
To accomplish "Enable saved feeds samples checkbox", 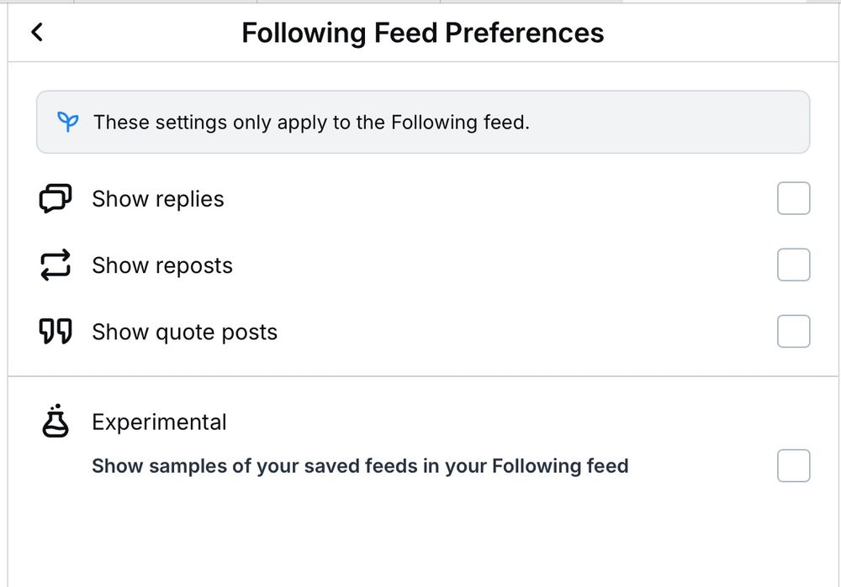I will point(793,465).
